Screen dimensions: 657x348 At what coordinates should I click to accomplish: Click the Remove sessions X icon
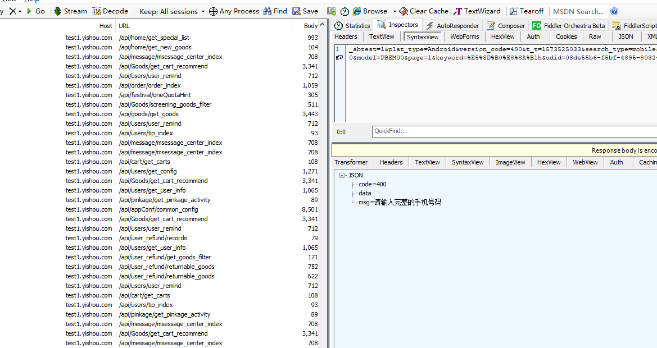(x=13, y=11)
